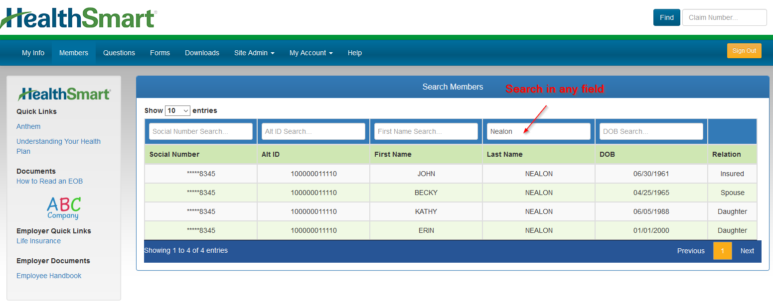Select the BECKY first name cell
Screen dimensions: 773x303
click(426, 193)
